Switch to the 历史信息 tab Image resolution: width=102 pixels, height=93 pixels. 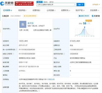pos(95,10)
